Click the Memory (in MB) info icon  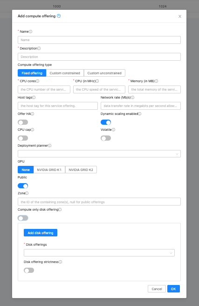point(157,81)
